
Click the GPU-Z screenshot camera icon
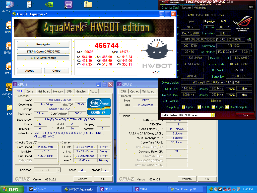click(251, 7)
